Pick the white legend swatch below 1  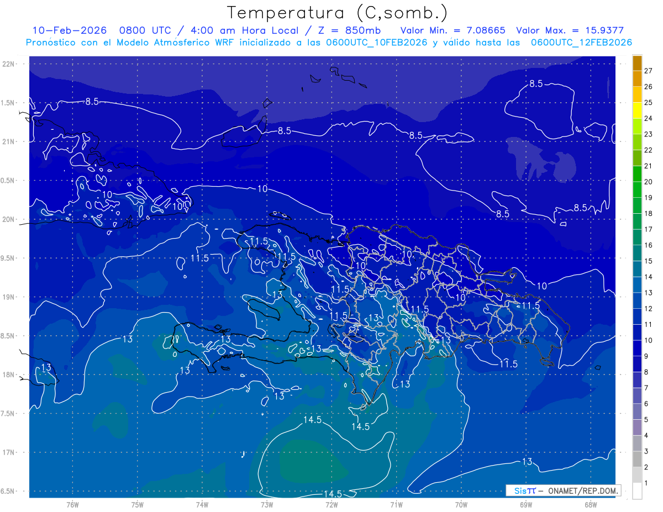(x=637, y=491)
